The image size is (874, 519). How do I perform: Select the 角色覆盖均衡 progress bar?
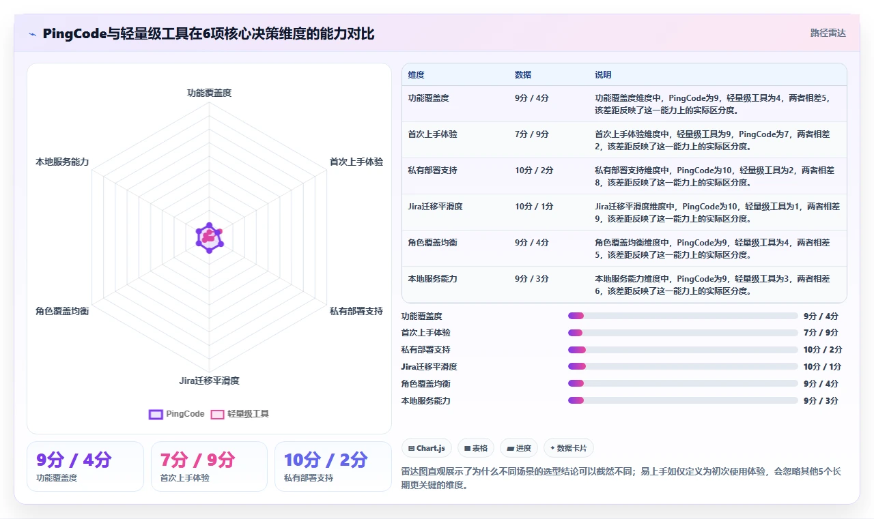pyautogui.click(x=683, y=383)
